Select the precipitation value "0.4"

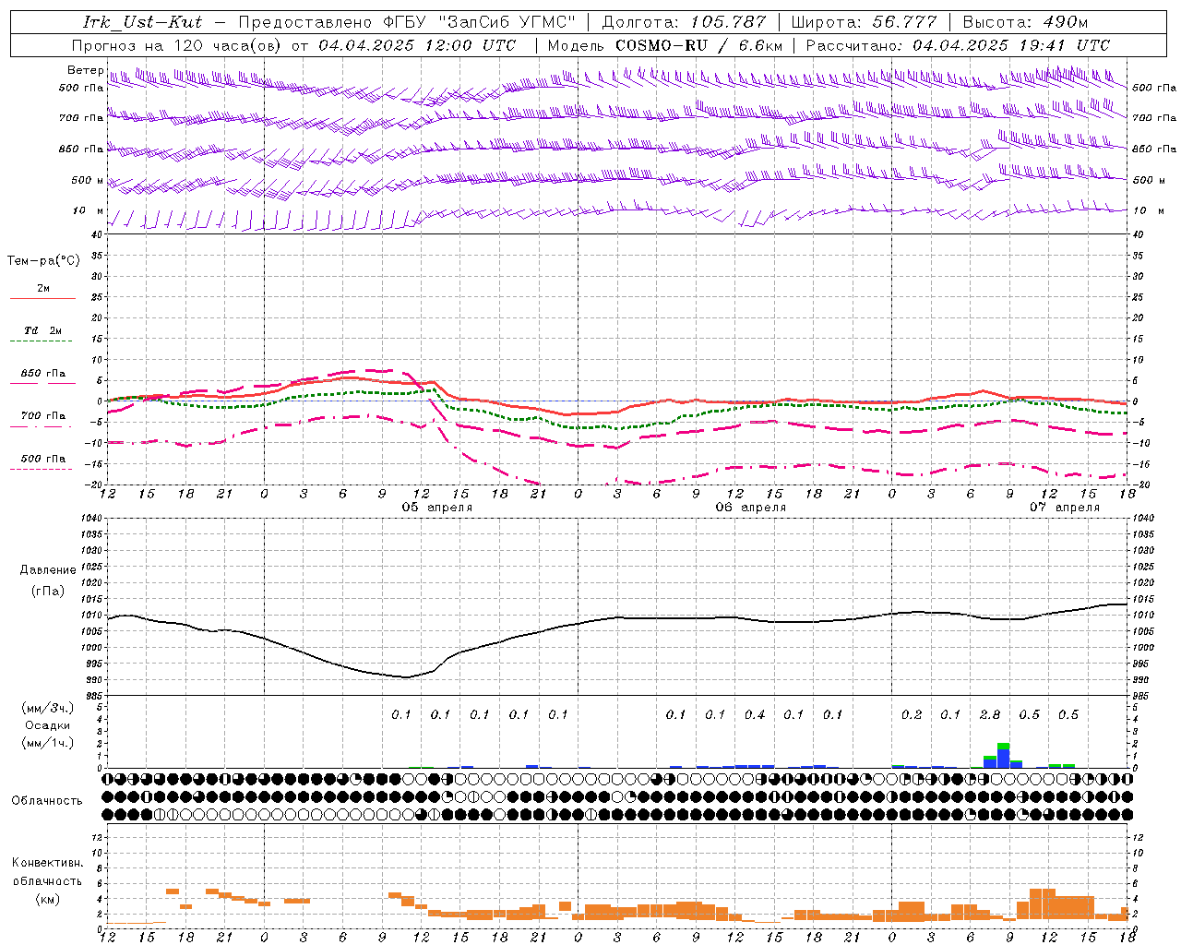755,714
